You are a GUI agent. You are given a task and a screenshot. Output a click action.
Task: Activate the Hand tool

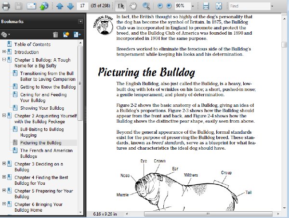133,6
